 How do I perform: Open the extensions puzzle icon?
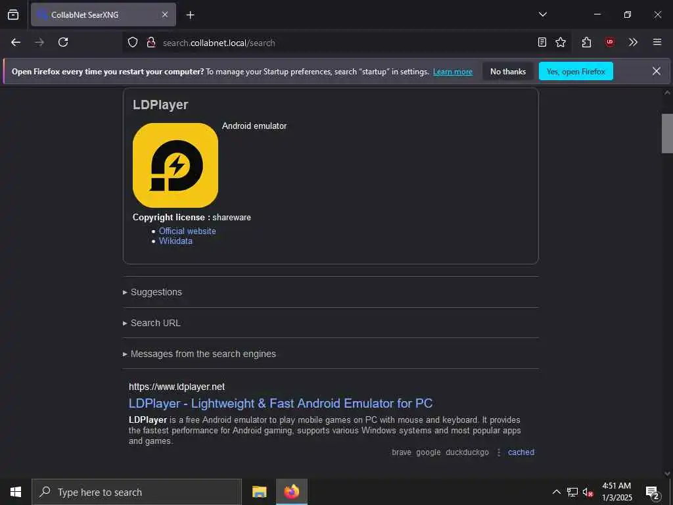586,42
